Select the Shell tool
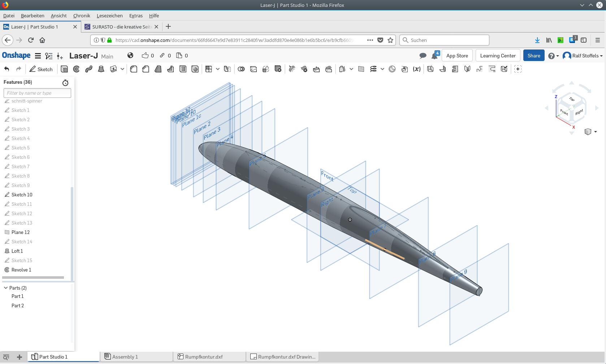Screen dimensions: 606x364 pyautogui.click(x=183, y=69)
